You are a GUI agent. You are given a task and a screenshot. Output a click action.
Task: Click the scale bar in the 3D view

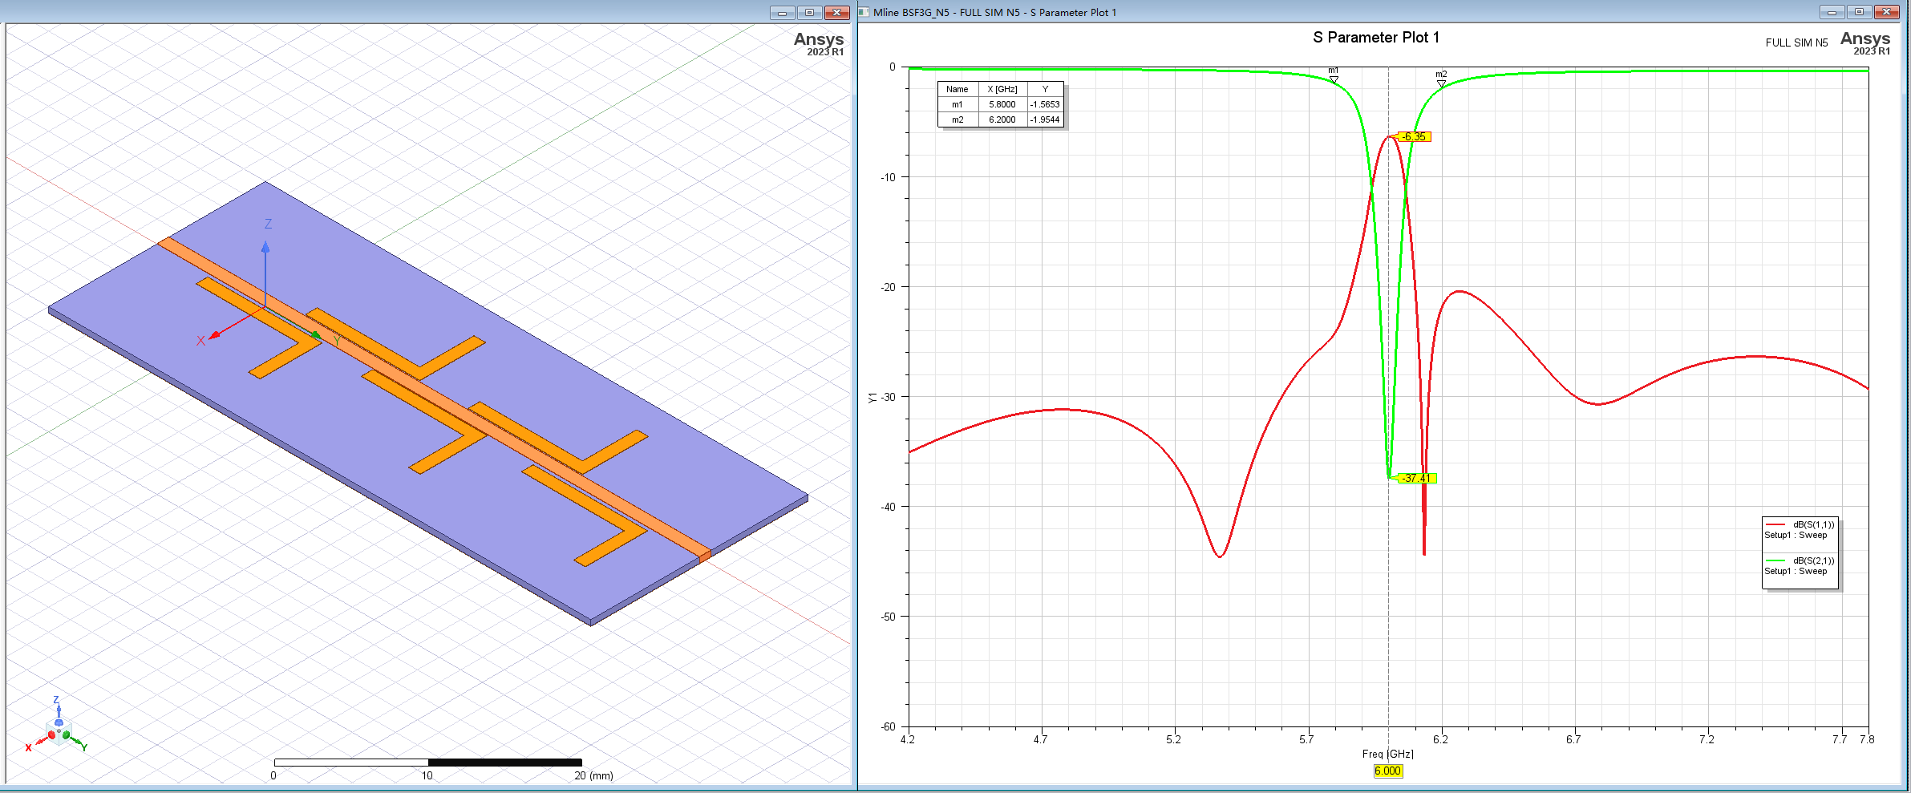coord(428,763)
